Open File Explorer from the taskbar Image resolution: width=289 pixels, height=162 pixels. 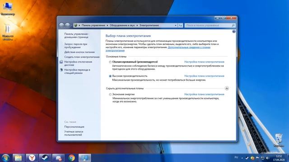tap(18, 158)
